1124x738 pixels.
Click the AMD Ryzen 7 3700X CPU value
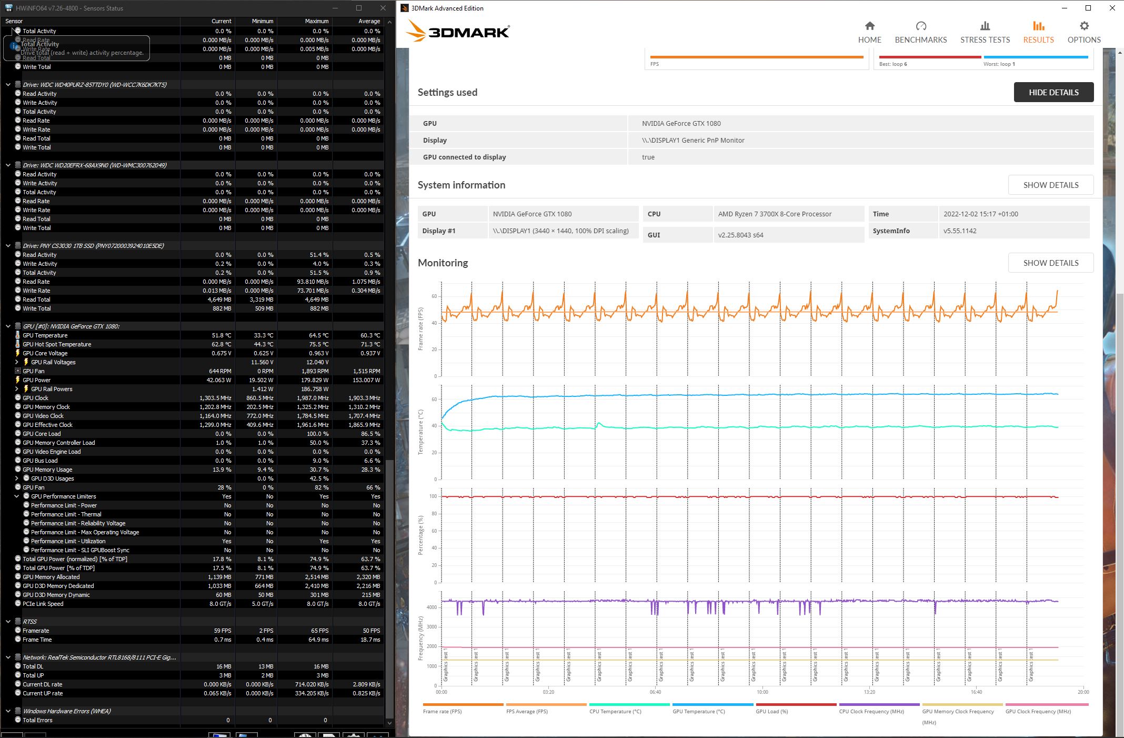click(775, 214)
